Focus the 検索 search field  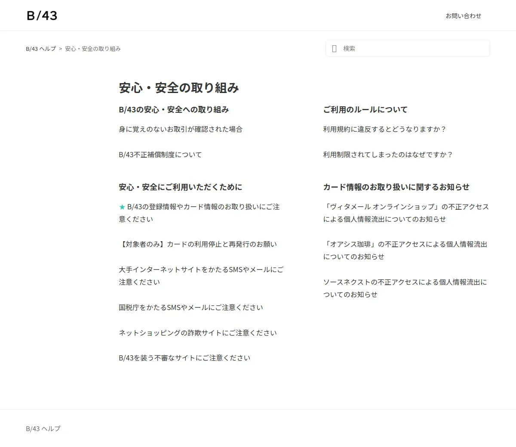tap(408, 48)
